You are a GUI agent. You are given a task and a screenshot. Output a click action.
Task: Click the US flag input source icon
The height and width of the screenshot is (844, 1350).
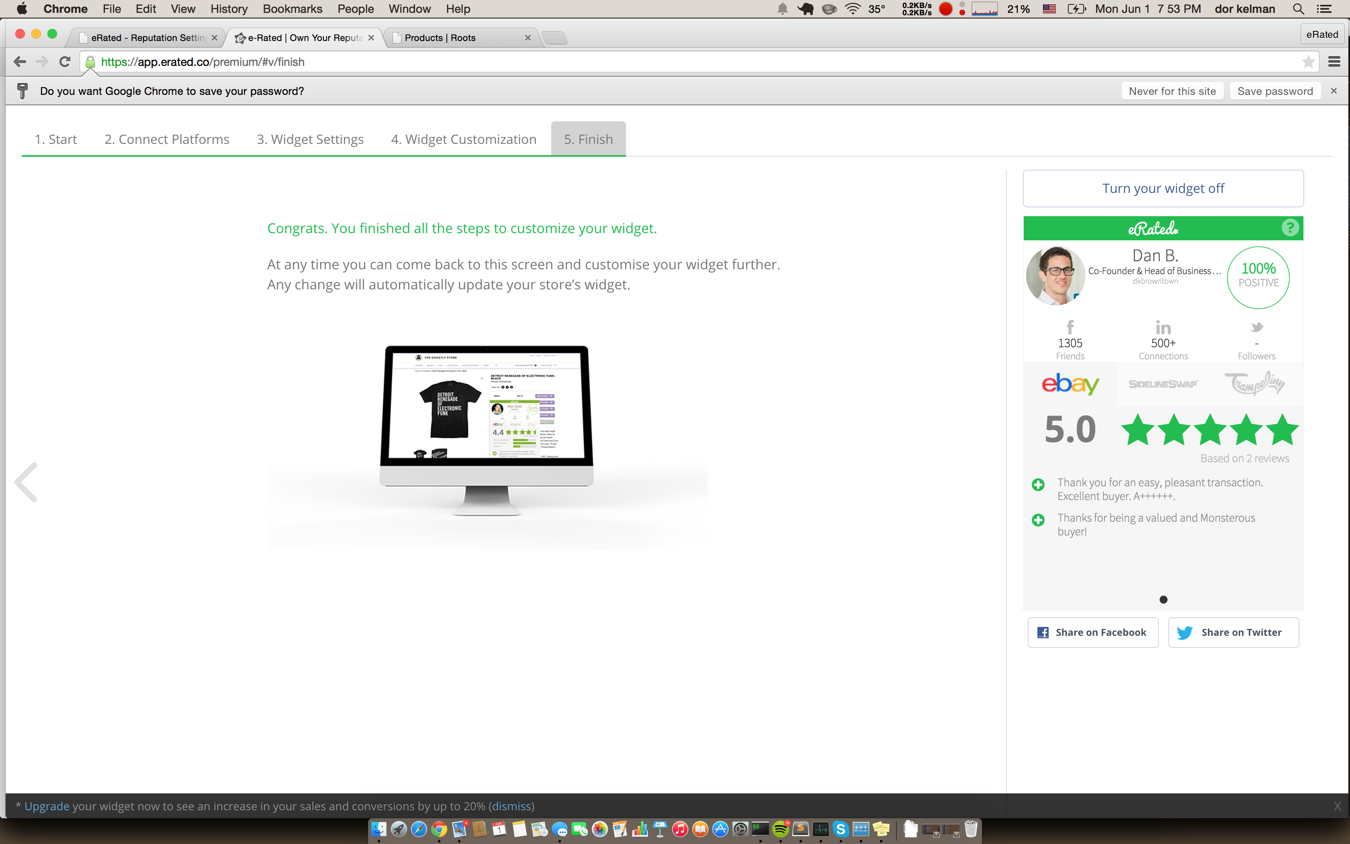pos(1049,9)
